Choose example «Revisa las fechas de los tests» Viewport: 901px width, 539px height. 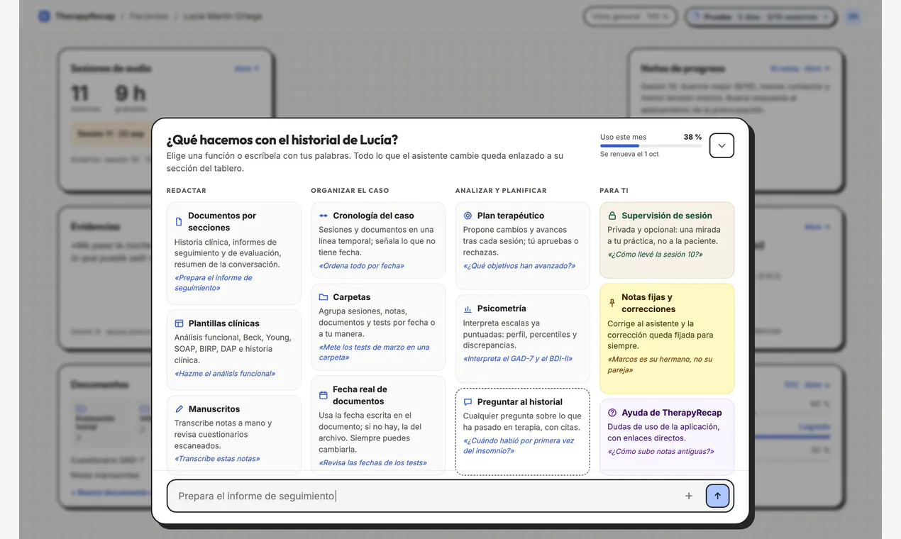372,463
